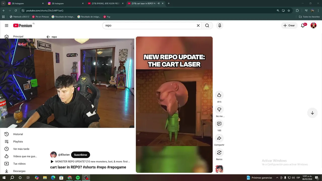Open the YouTube guide hamburger menu
This screenshot has width=322, height=181.
click(7, 25)
